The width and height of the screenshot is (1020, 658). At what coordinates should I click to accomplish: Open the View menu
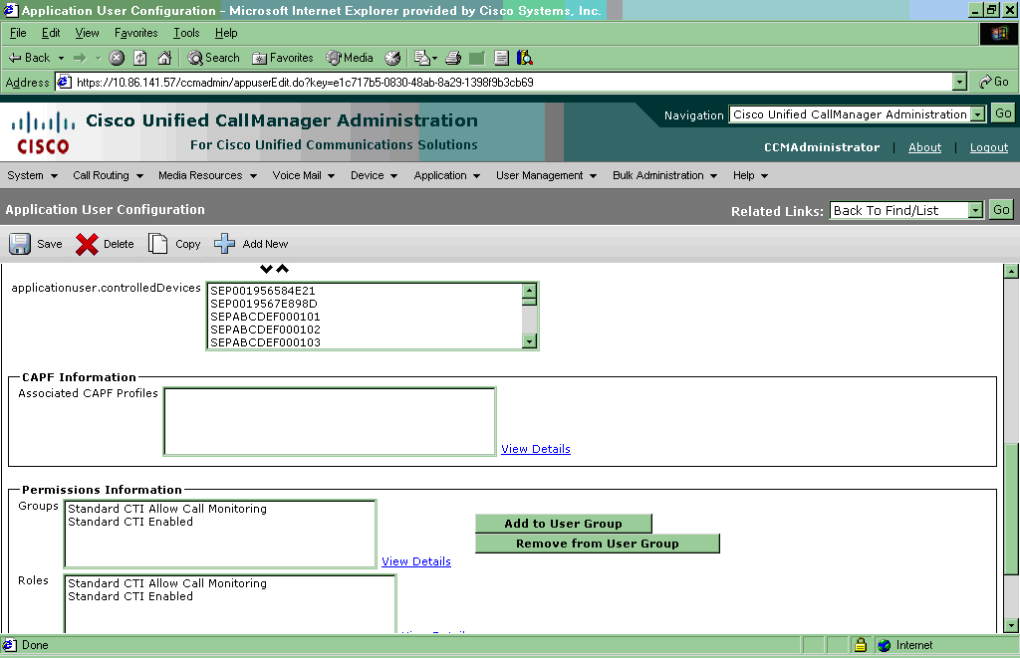(88, 33)
